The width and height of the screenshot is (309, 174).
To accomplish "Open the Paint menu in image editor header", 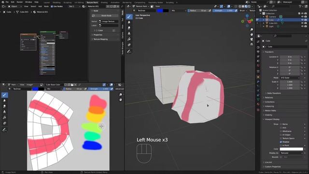I will [14, 85].
